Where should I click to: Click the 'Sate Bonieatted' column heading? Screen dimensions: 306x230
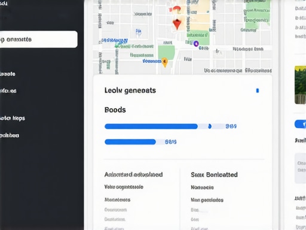pos(214,175)
